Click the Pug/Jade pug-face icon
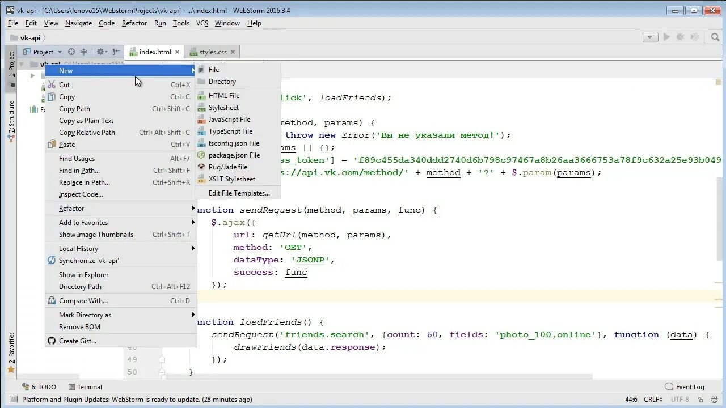The height and width of the screenshot is (408, 726). coord(201,167)
